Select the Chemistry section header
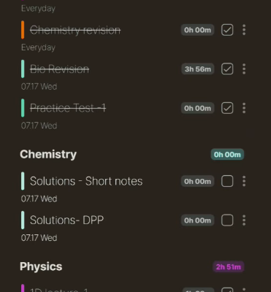Screen dimensions: 271x292 pos(48,154)
